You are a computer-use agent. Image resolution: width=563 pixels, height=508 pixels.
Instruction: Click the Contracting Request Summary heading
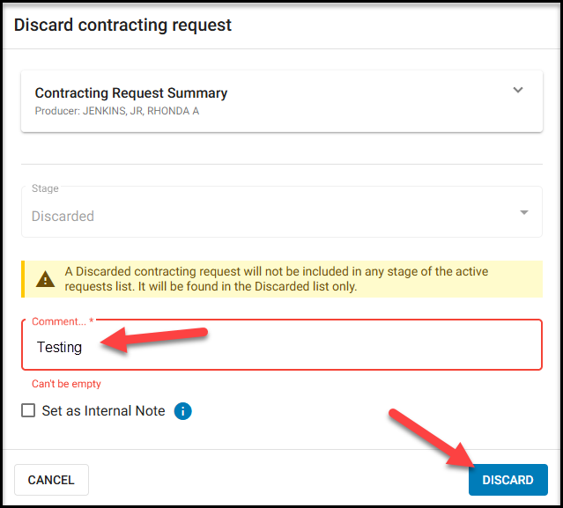[131, 93]
